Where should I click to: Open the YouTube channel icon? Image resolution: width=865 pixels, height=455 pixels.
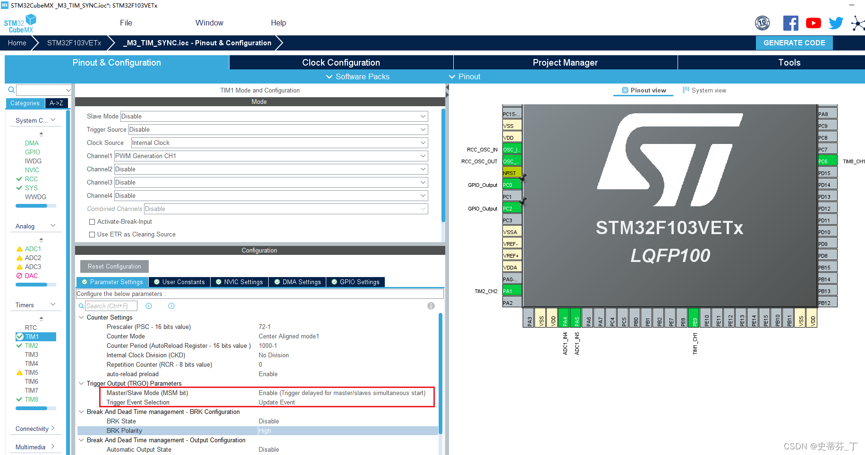[814, 23]
